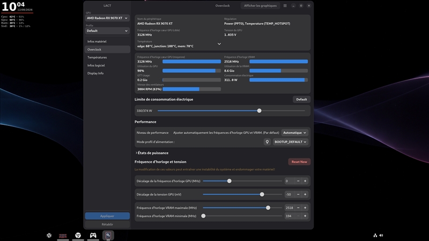Click the 2516 MHz VRAM clock value
Viewport: 429px width, 241px height.
pyautogui.click(x=232, y=62)
